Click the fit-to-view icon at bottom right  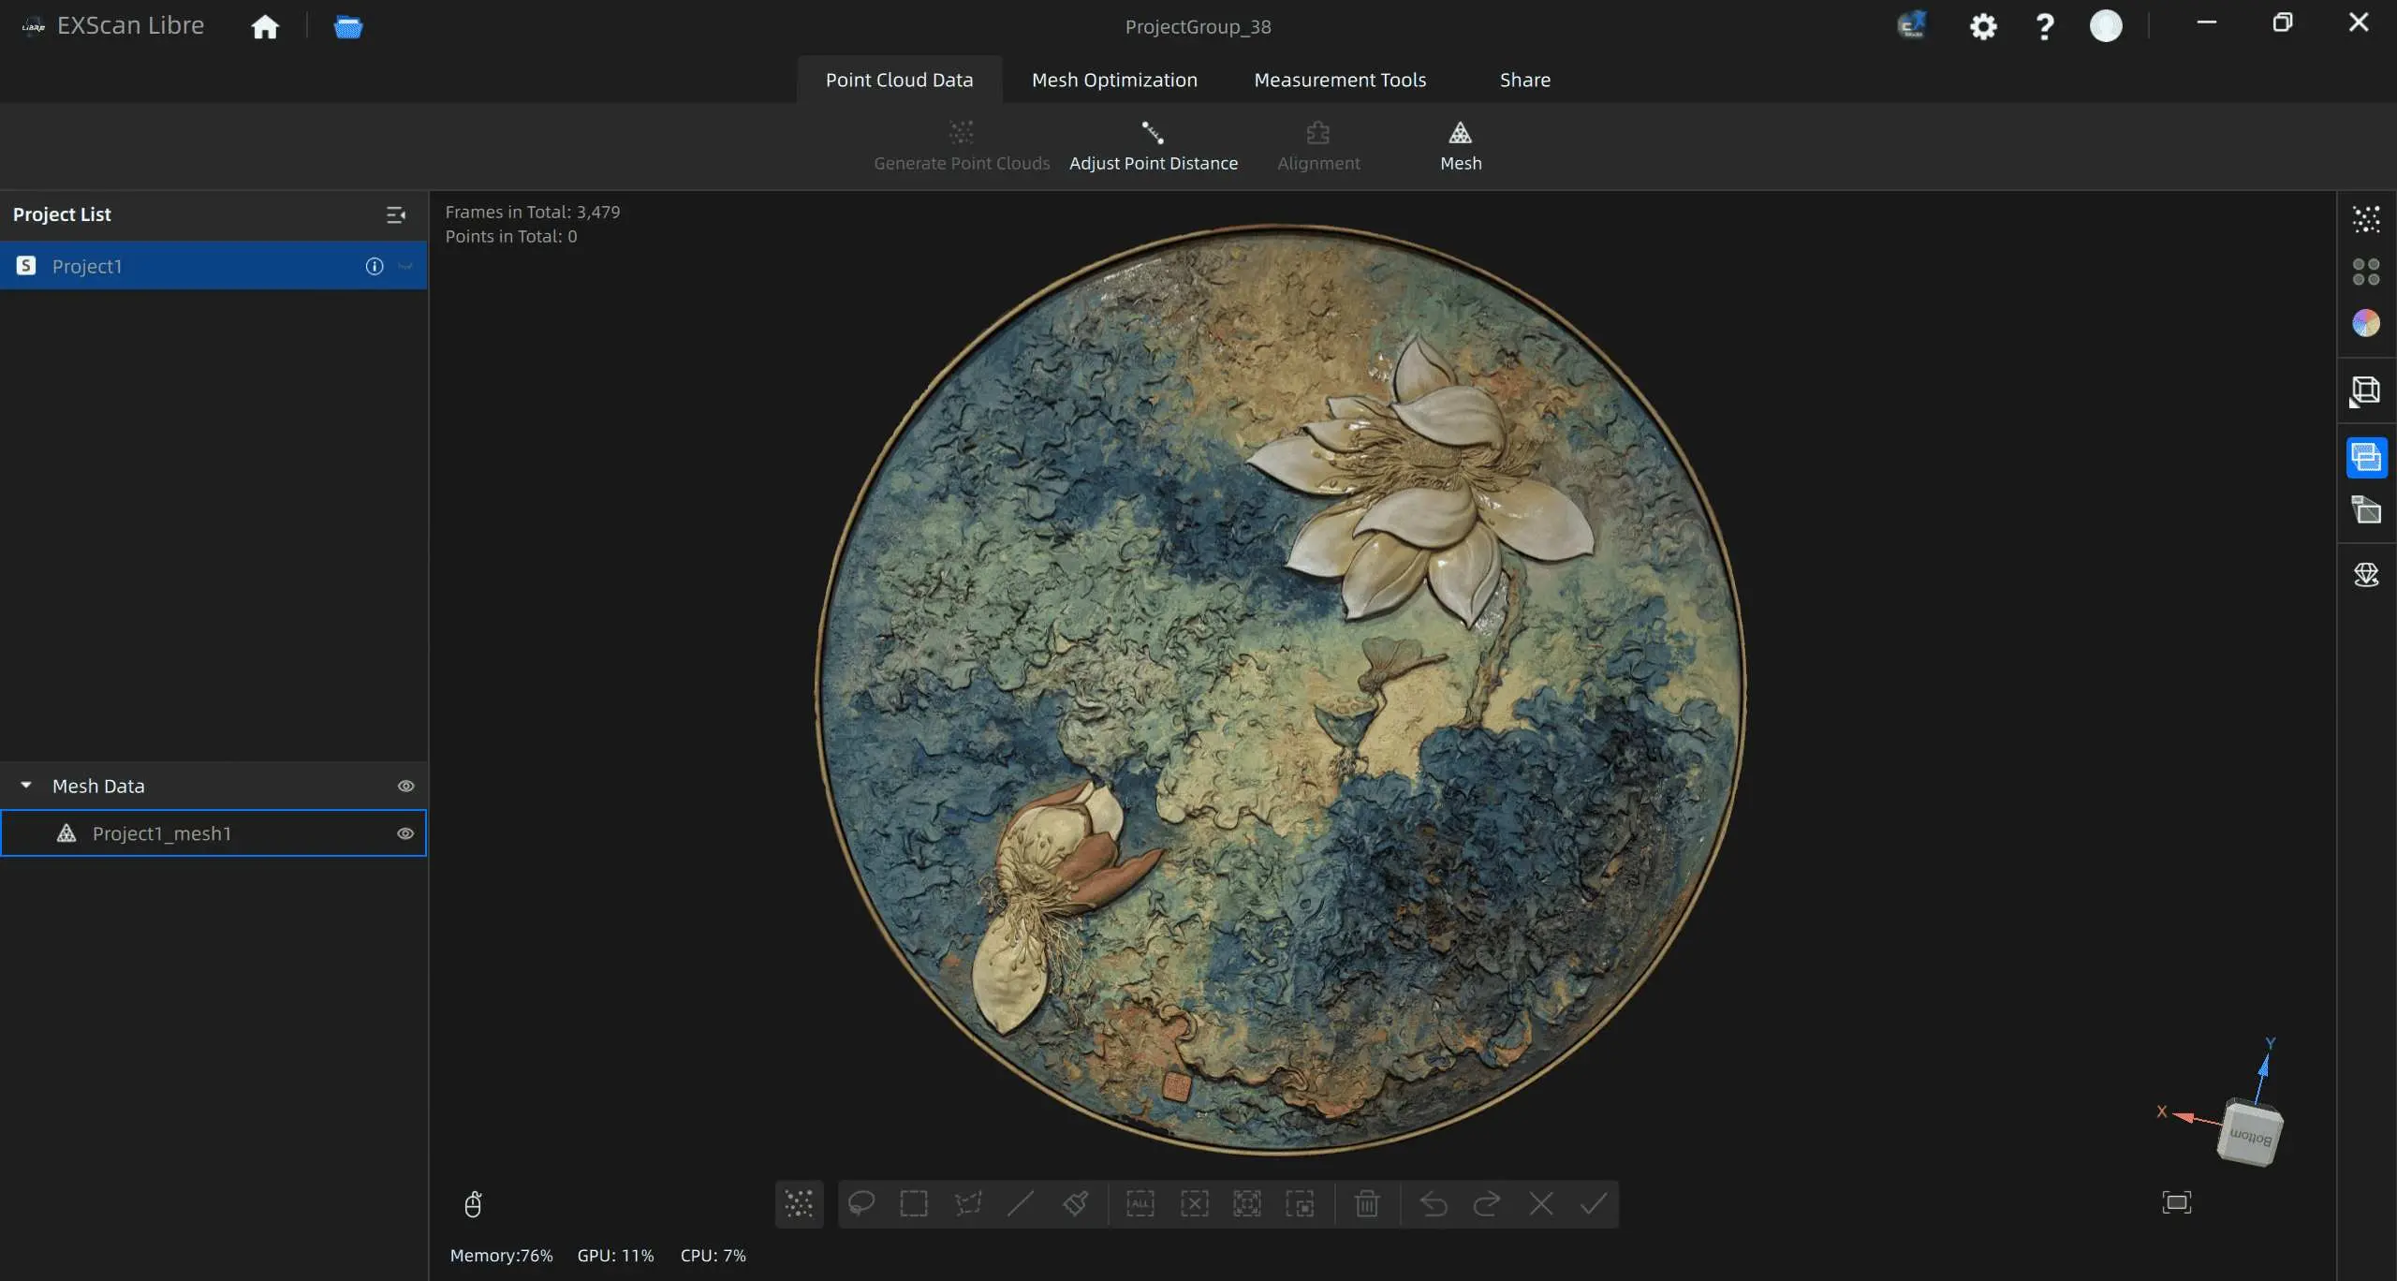(2176, 1202)
